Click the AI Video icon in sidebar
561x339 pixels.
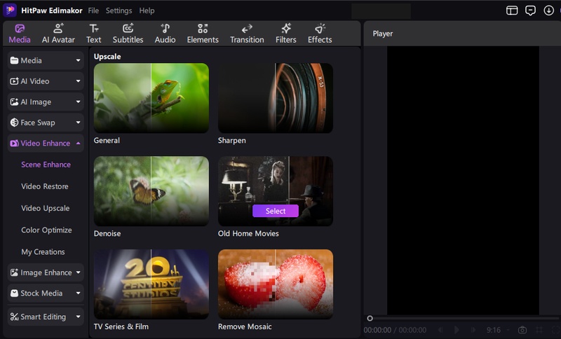[x=14, y=81]
